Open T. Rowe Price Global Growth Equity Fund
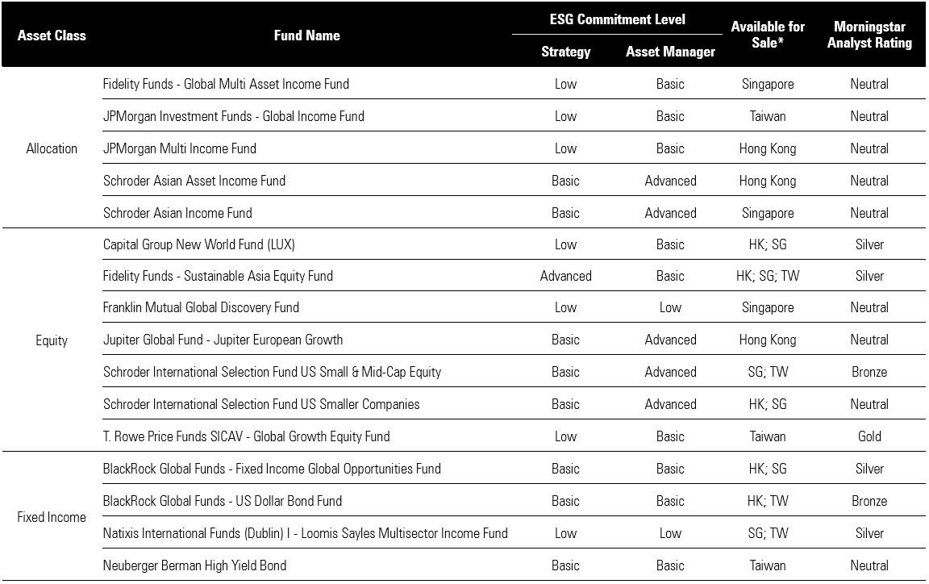This screenshot has height=584, width=929. pyautogui.click(x=246, y=436)
